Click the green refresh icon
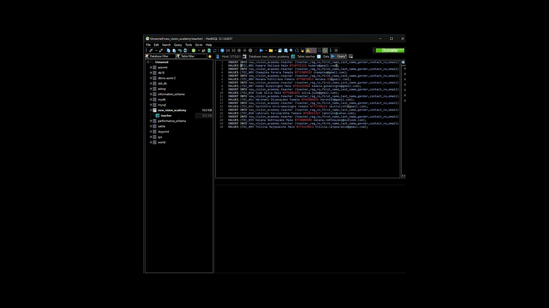 (193, 50)
